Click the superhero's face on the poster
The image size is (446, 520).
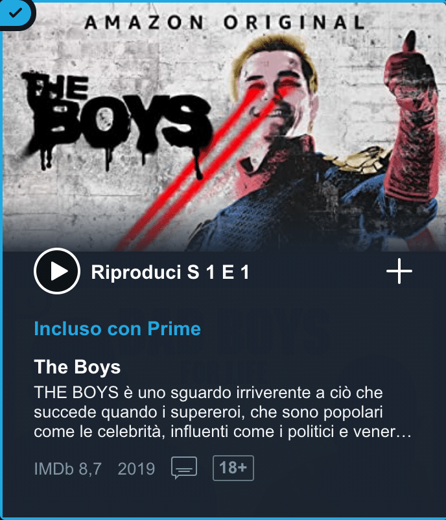(x=276, y=89)
